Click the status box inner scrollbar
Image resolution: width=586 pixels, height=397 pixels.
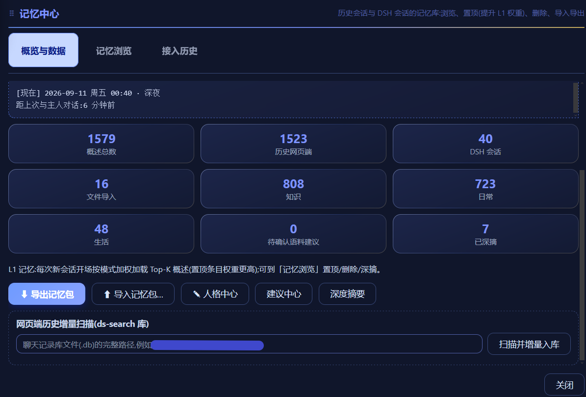point(576,98)
